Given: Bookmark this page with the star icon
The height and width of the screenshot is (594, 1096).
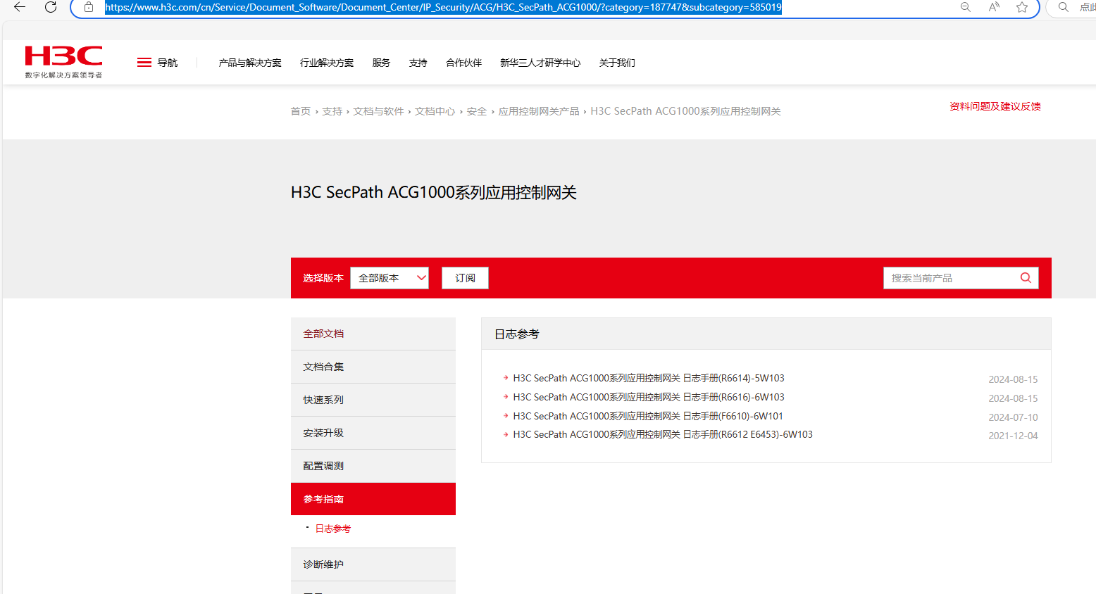Looking at the screenshot, I should (1022, 7).
